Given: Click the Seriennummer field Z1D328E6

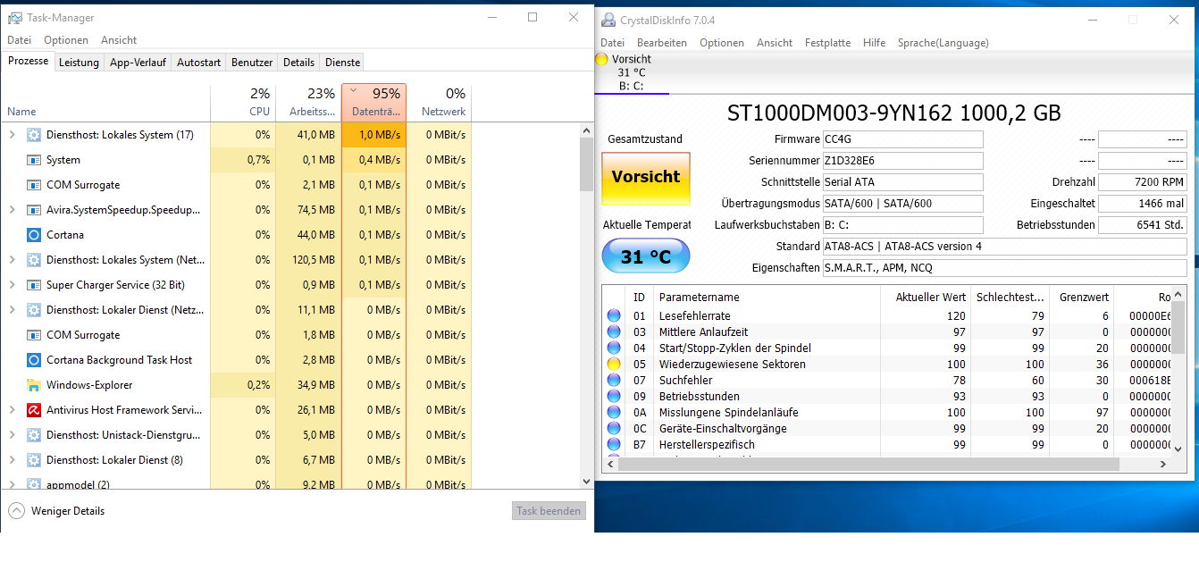Looking at the screenshot, I should (x=902, y=161).
